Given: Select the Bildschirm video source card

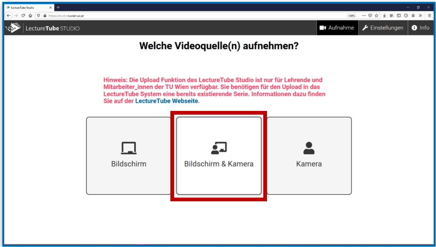Looking at the screenshot, I should (x=128, y=156).
